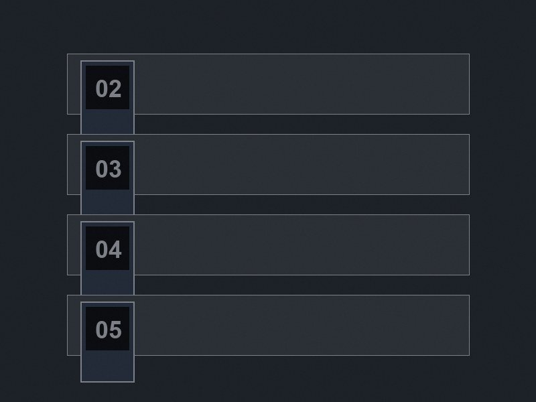This screenshot has height=402, width=536.
Task: Select the 04 number tile
Action: point(107,248)
